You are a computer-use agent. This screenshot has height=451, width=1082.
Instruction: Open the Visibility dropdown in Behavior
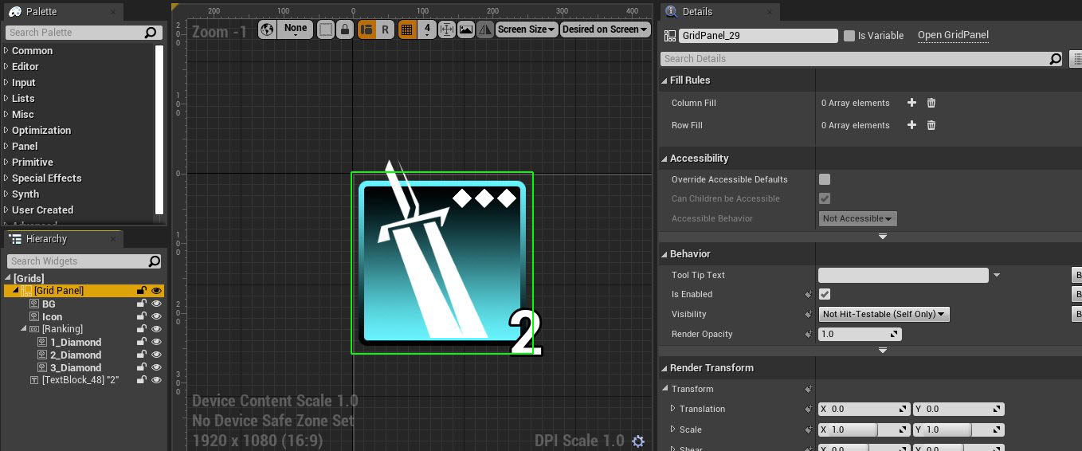point(884,314)
